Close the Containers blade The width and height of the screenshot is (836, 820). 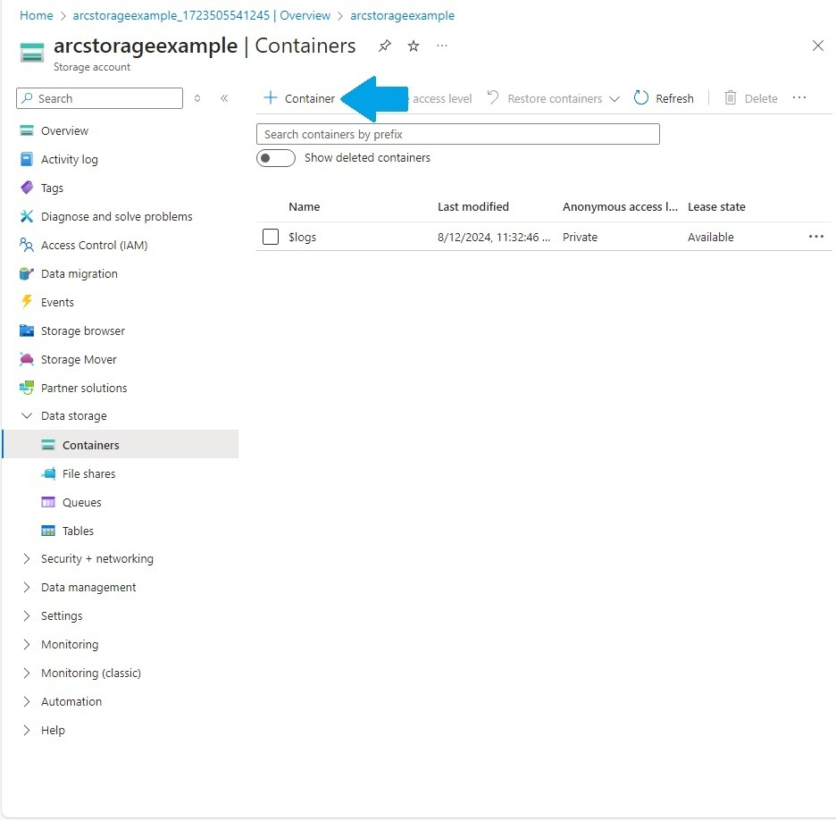(x=818, y=46)
